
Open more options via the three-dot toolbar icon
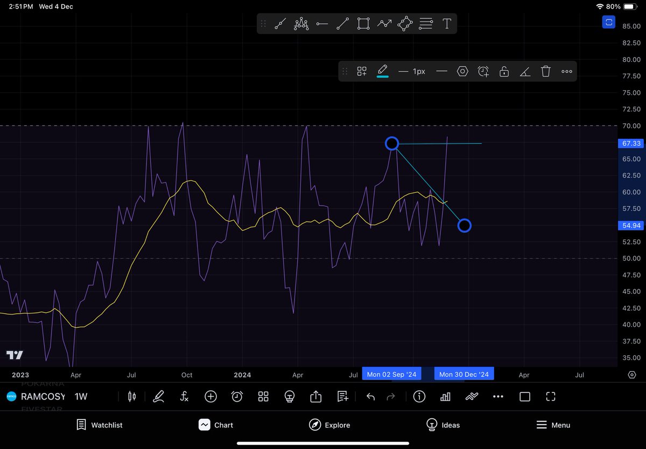(x=566, y=71)
